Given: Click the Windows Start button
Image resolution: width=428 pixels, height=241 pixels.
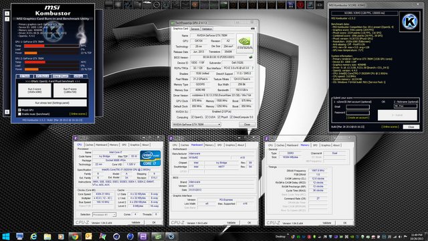Looking at the screenshot, I should (6, 236).
